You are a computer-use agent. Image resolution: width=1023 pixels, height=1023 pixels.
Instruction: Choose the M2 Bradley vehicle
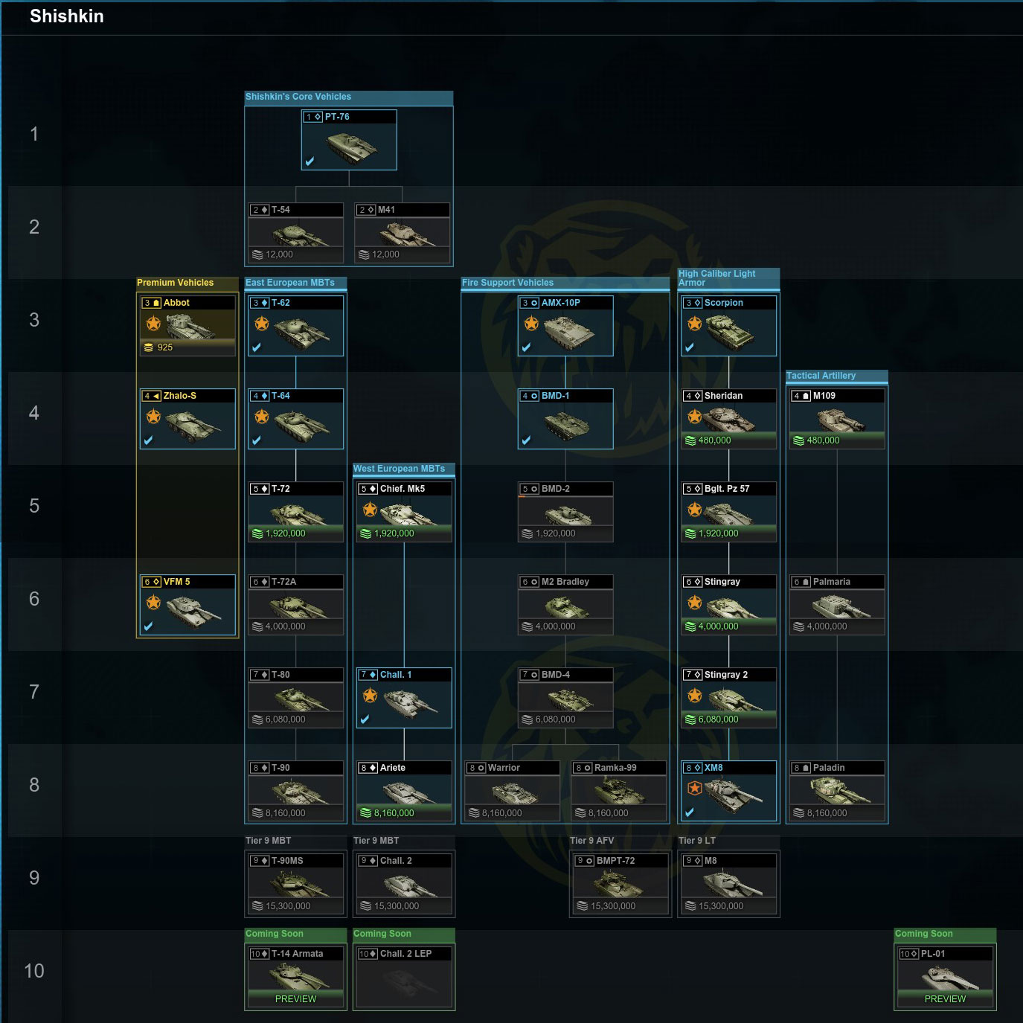(x=566, y=605)
